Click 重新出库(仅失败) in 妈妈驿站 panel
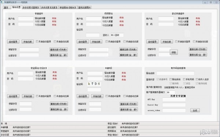220x137 pixels. coord(128,49)
